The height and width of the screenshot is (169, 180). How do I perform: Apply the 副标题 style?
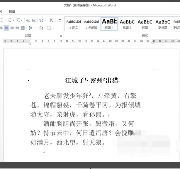(x=163, y=24)
